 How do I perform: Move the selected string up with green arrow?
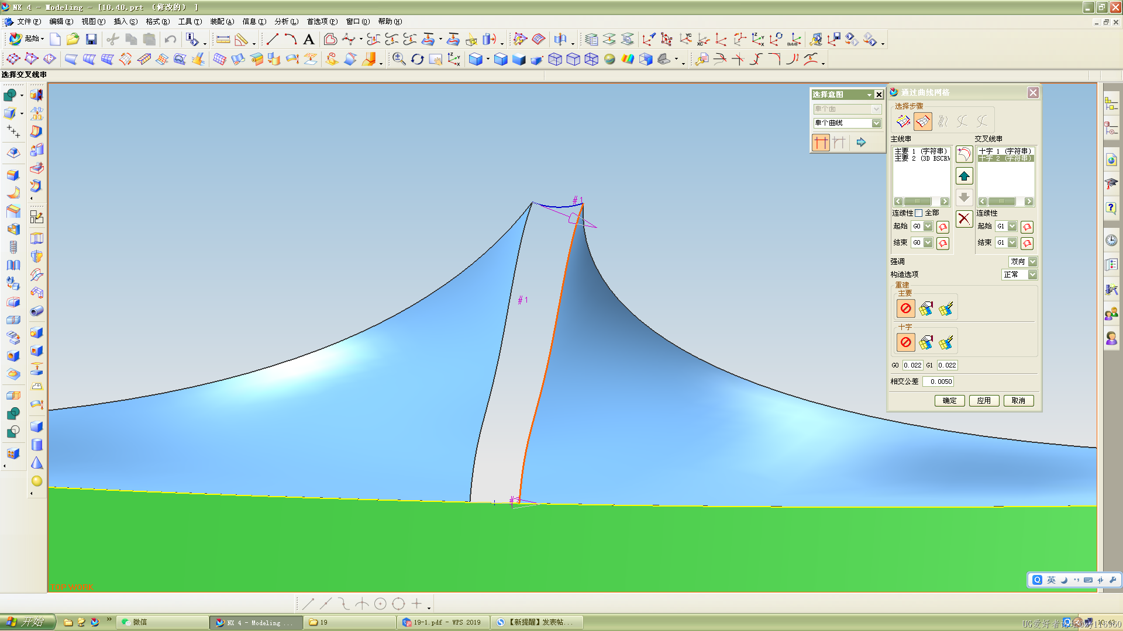[x=964, y=176]
